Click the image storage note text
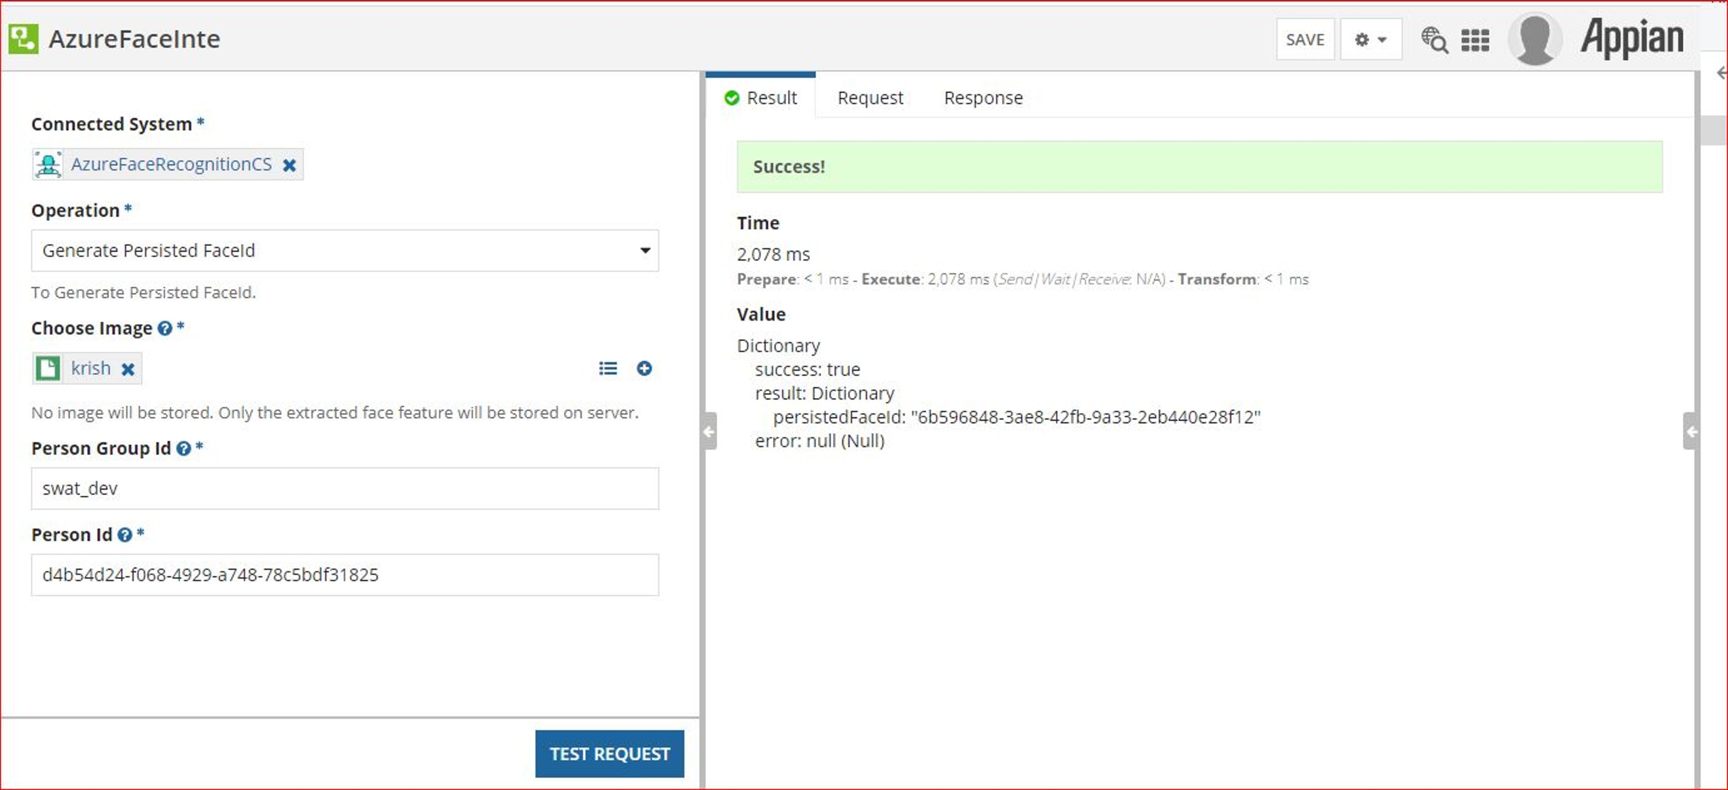The height and width of the screenshot is (790, 1728). (x=335, y=413)
